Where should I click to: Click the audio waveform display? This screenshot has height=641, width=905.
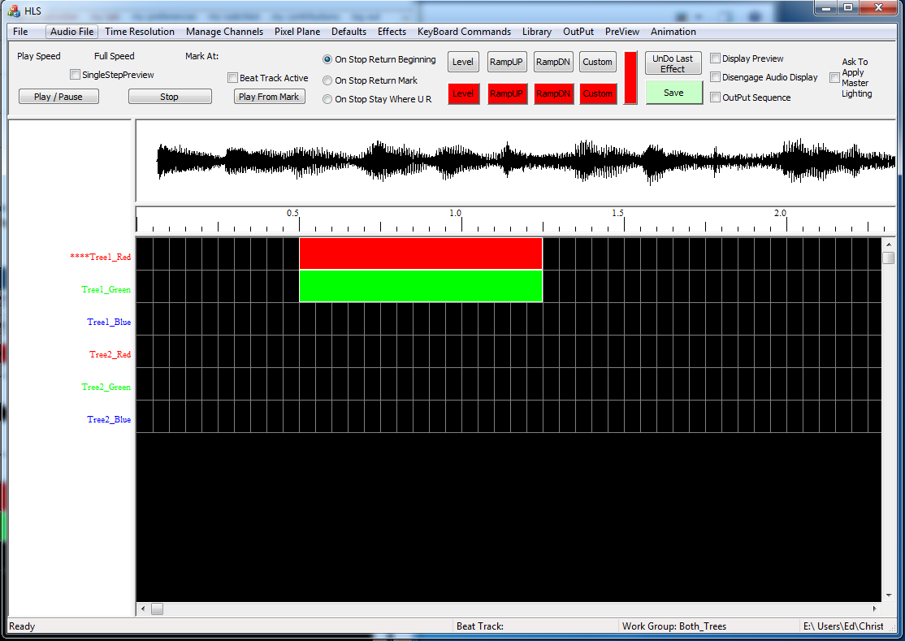point(515,161)
